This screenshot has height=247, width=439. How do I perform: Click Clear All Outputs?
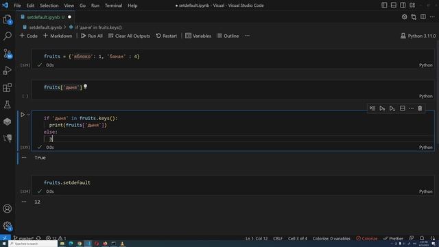[129, 36]
